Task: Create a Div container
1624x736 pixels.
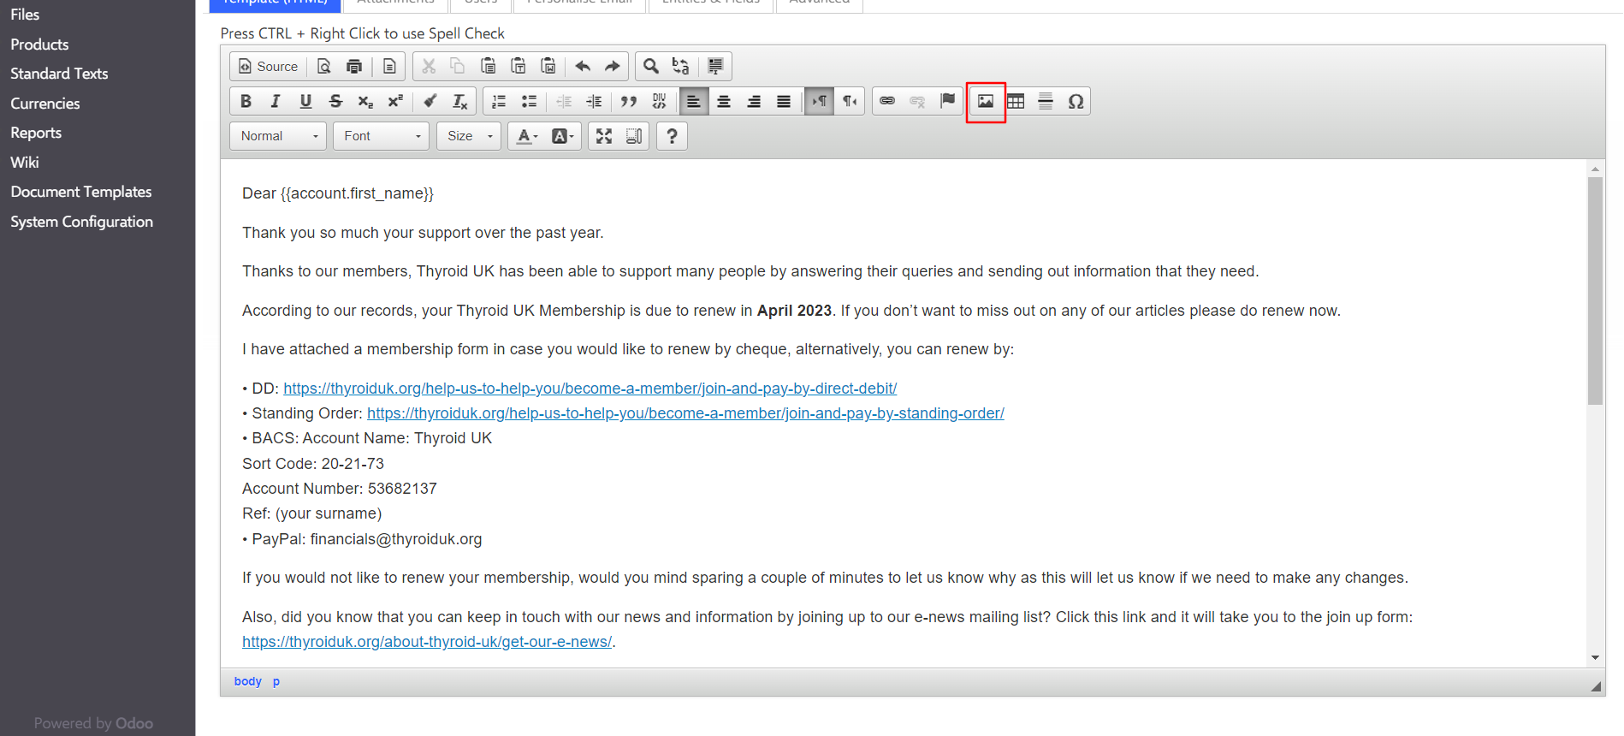Action: [x=659, y=101]
